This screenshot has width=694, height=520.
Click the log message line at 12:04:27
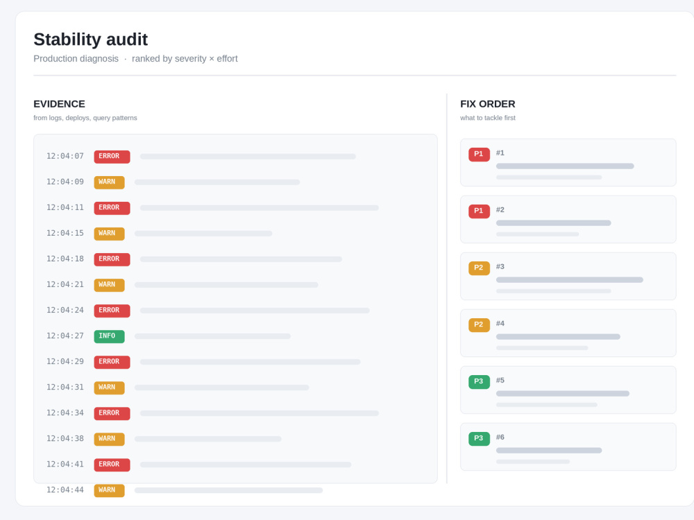tap(212, 336)
